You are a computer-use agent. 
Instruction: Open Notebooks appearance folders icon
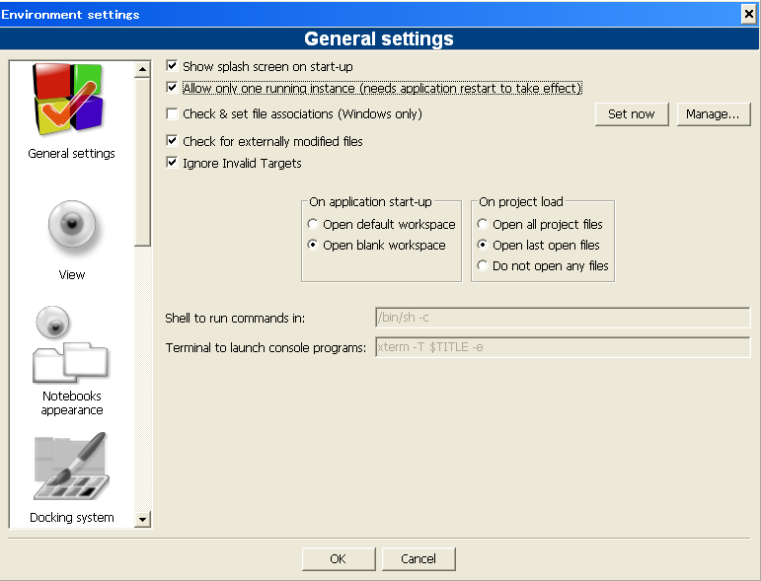pos(71,345)
